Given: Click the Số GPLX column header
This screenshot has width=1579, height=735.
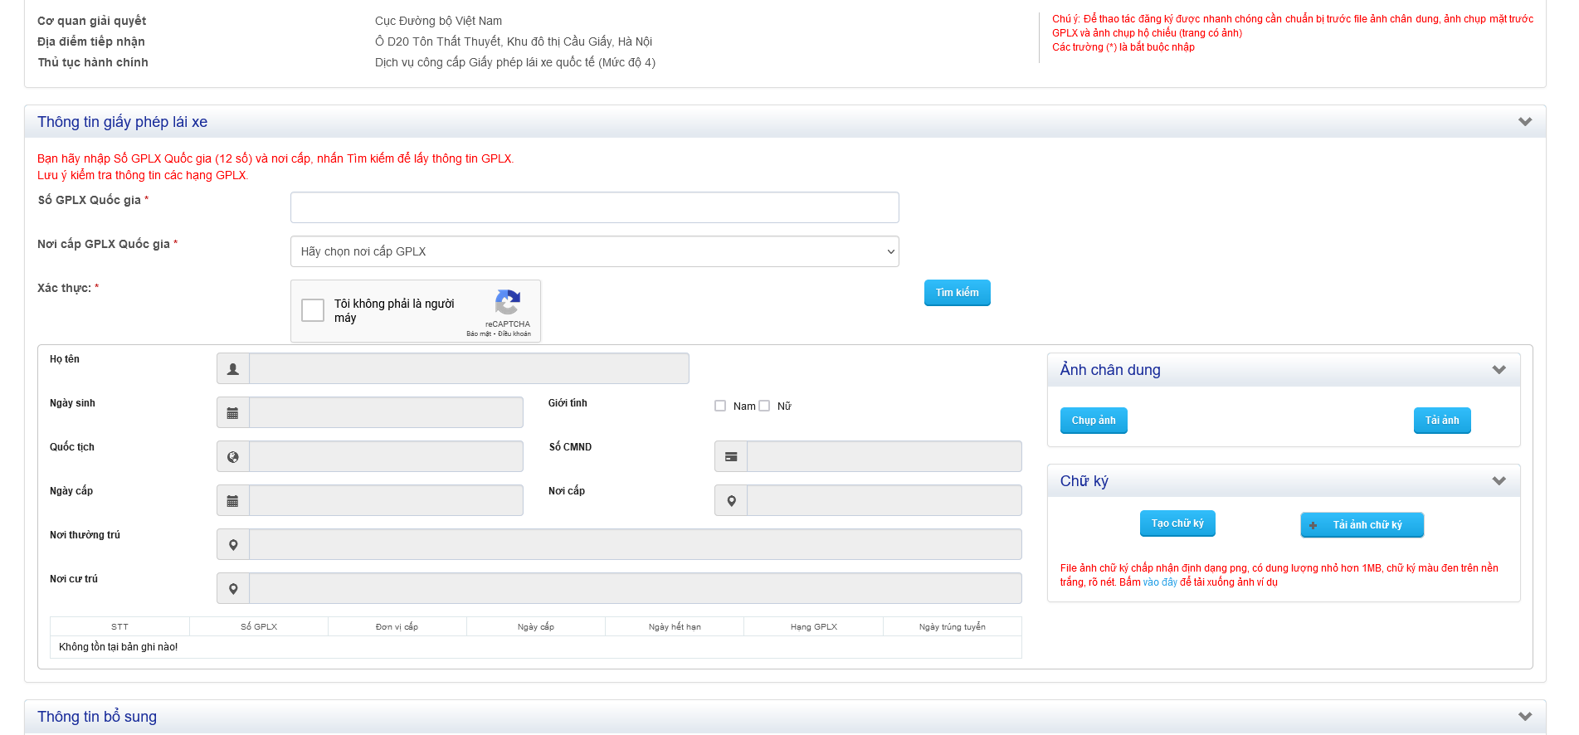Looking at the screenshot, I should point(259,627).
